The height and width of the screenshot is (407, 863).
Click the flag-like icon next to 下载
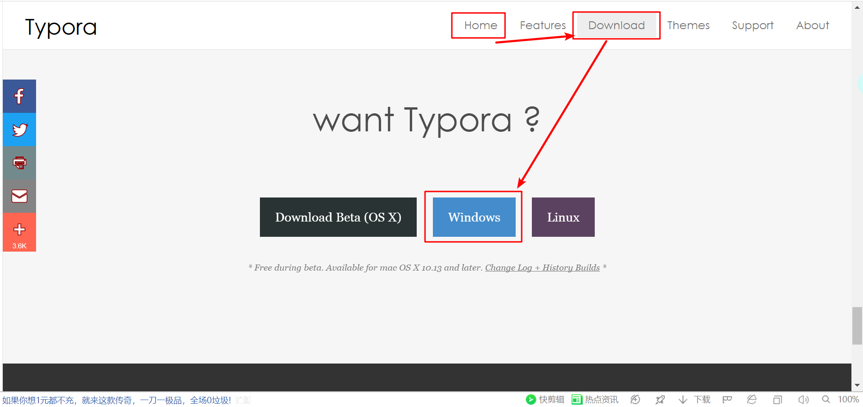point(727,400)
